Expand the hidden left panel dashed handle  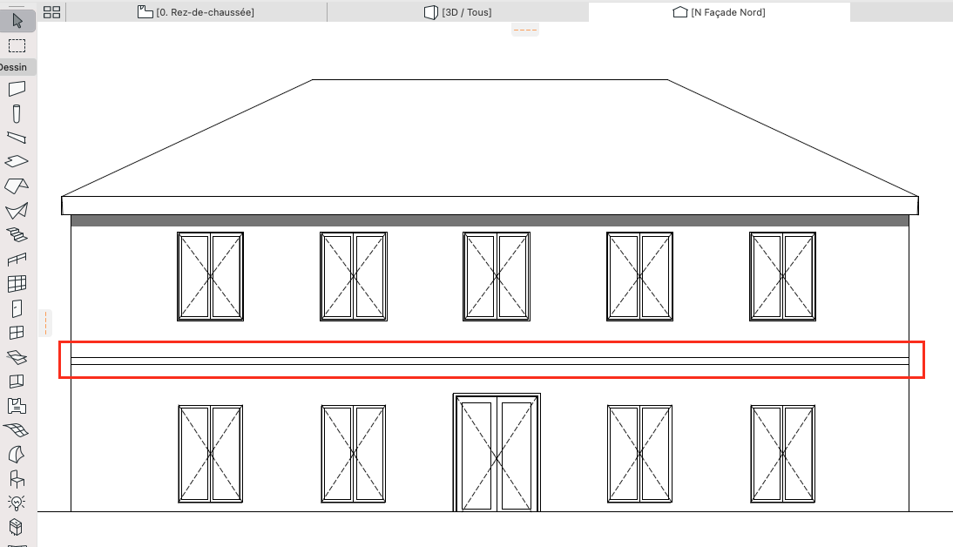(x=45, y=323)
